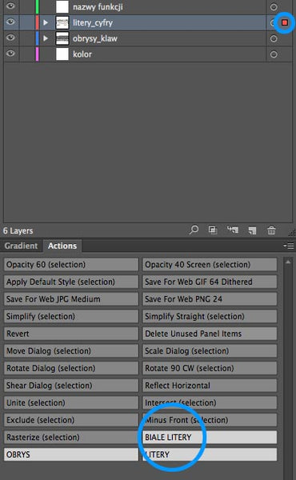The width and height of the screenshot is (296, 480).
Task: Run Simplify Straight (selection) action
Action: coord(210,316)
